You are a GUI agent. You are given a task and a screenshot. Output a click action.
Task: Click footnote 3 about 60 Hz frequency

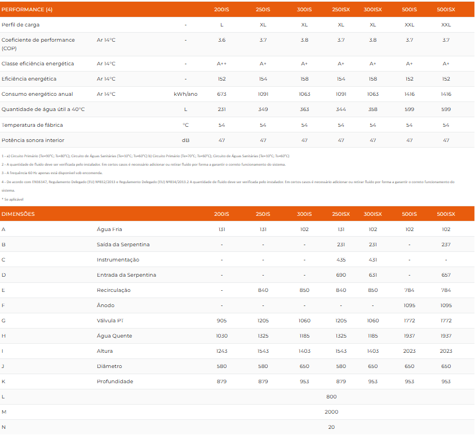(x=52, y=173)
